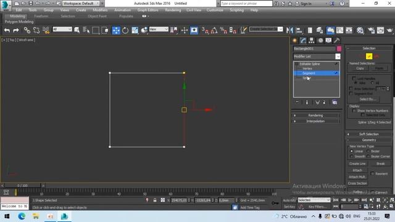Click the Redo arrow in main toolbar
The width and height of the screenshot is (395, 222).
(16, 30)
